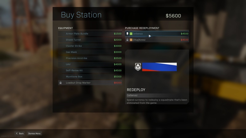Go back with the Back button
This screenshot has width=246, height=138.
coord(20,133)
